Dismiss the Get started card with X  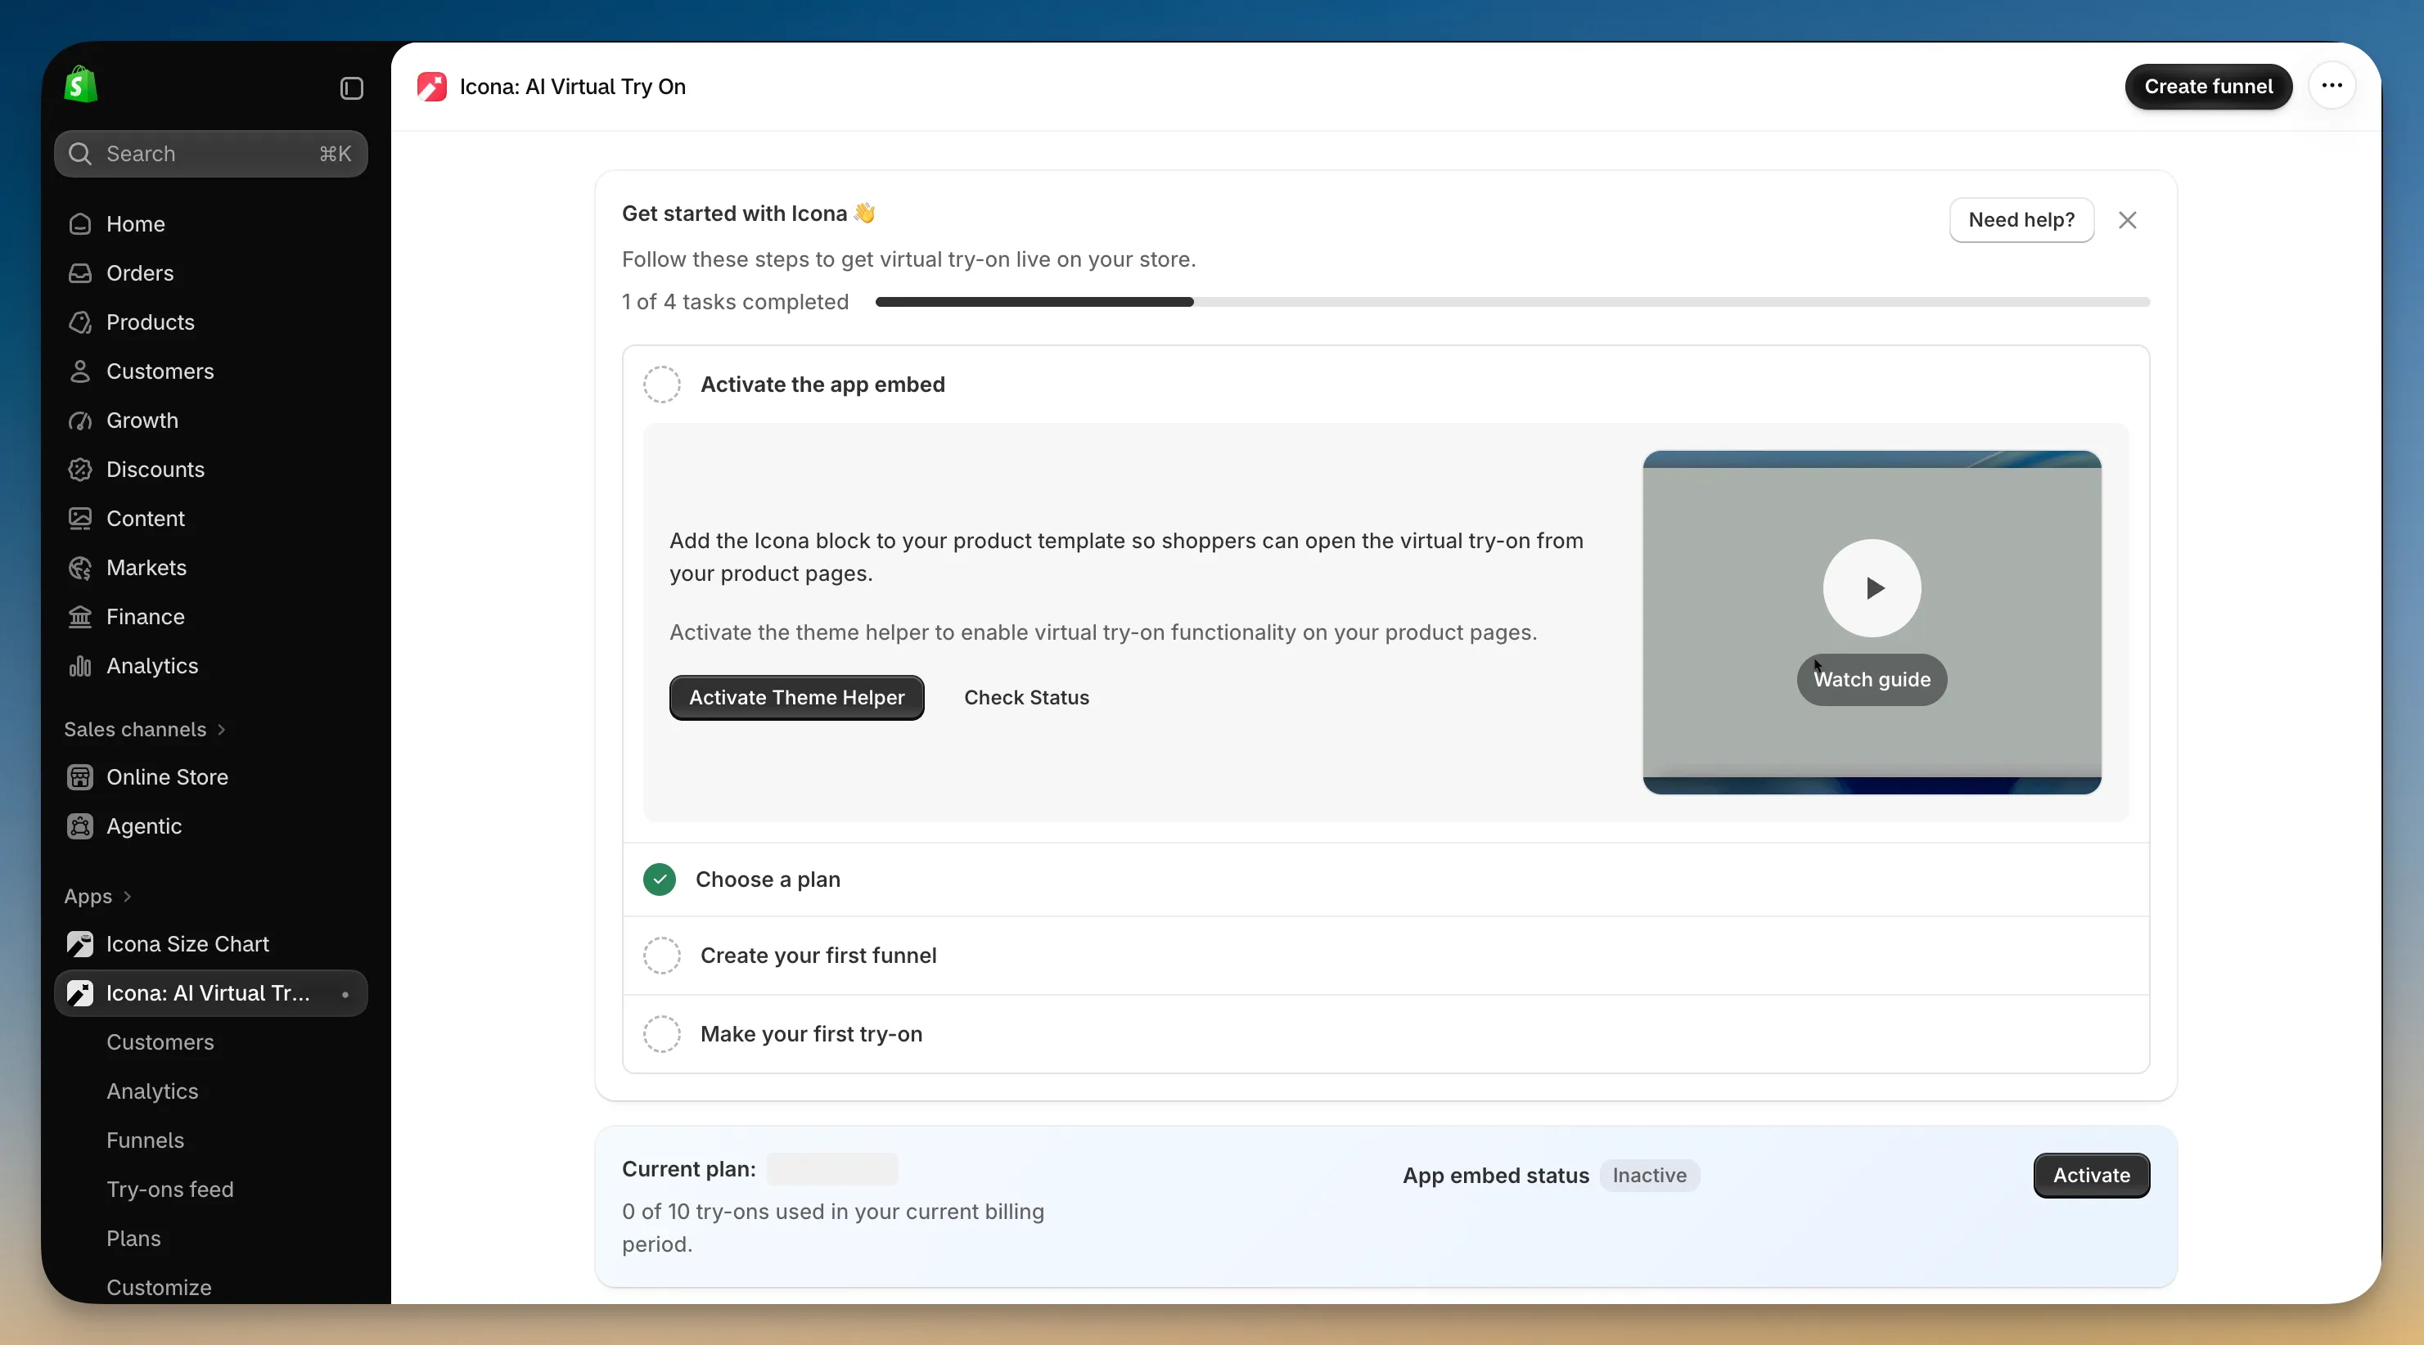[x=2128, y=220]
